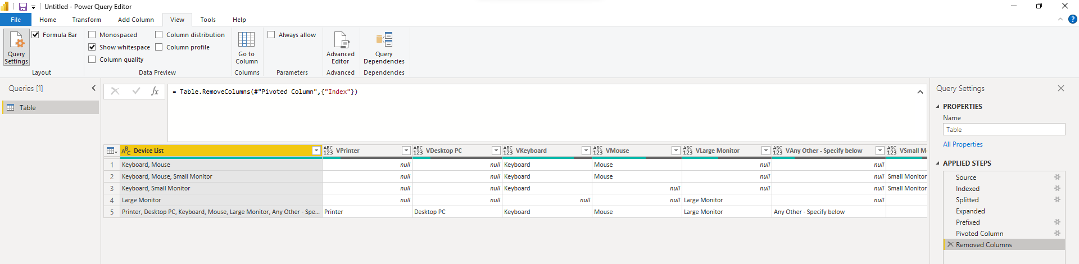This screenshot has height=264, width=1079.
Task: Open settings gear for Indexed step
Action: [1057, 188]
